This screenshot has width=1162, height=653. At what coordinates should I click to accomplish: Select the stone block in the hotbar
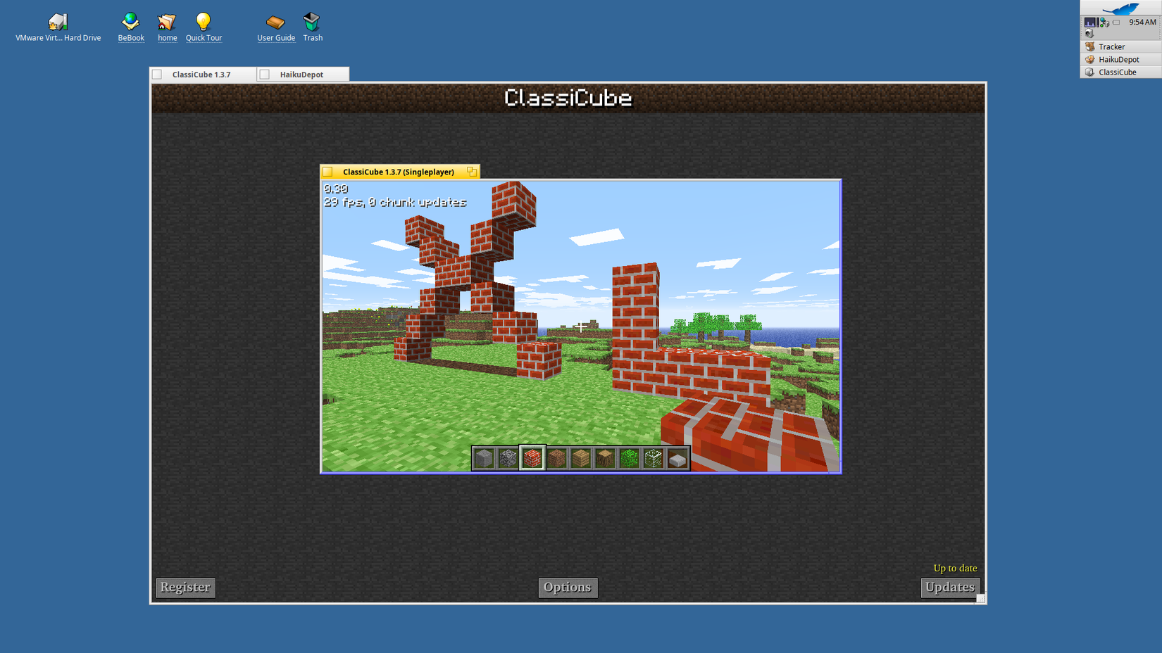tap(484, 457)
